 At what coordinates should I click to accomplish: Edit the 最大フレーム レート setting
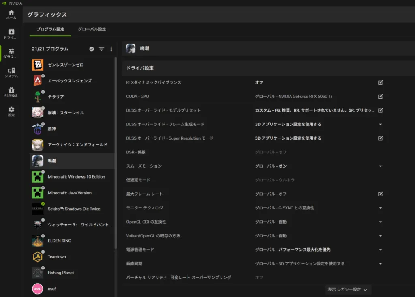coord(380,194)
